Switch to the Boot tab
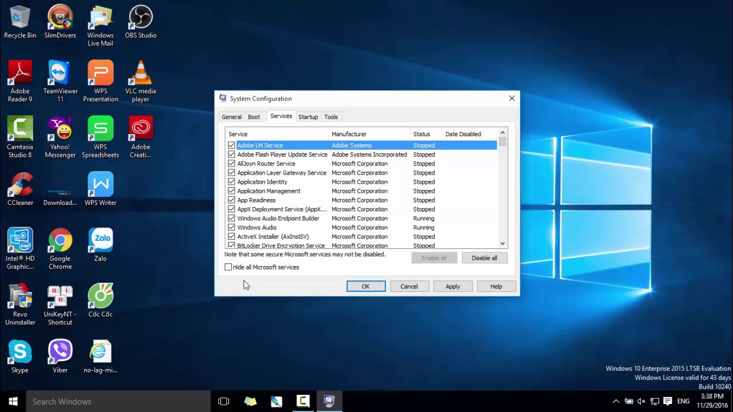 (254, 117)
